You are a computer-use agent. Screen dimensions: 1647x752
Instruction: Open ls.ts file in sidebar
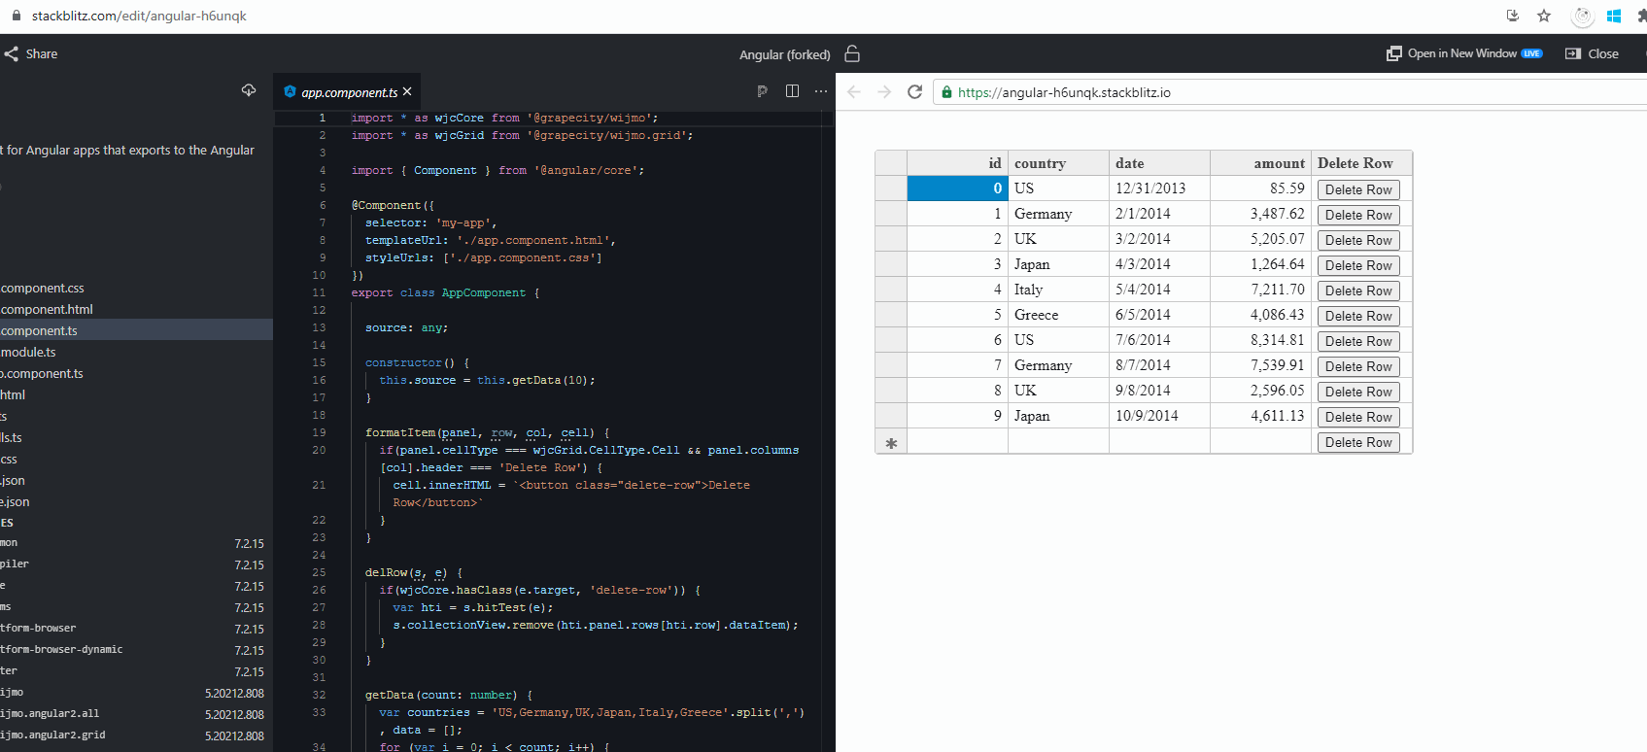136,438
